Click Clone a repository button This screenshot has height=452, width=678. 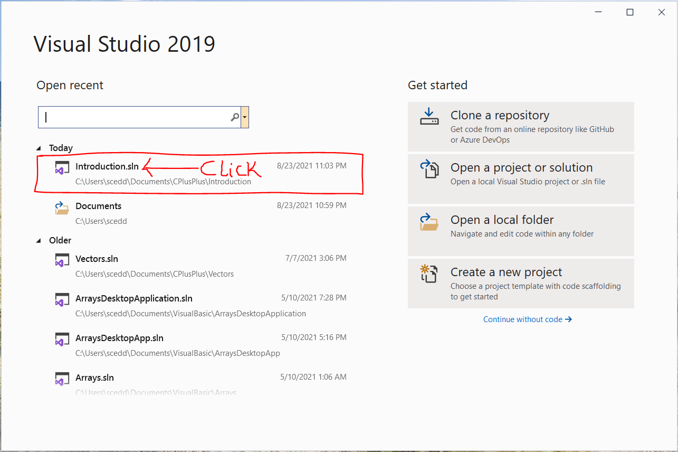click(521, 127)
